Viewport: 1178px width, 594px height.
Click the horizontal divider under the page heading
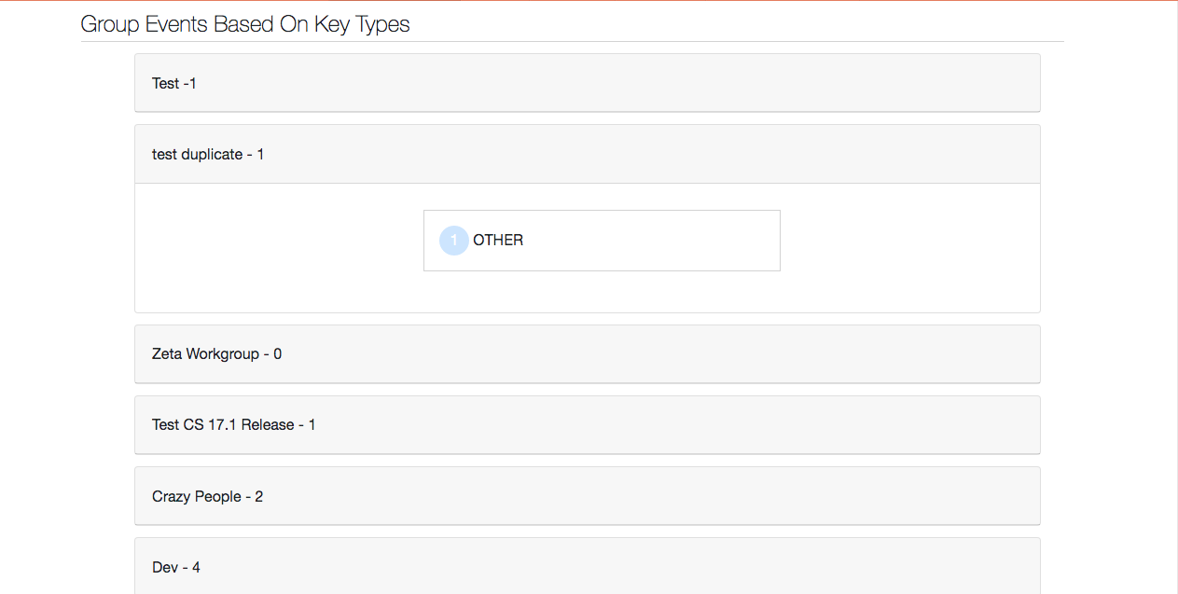click(x=572, y=42)
